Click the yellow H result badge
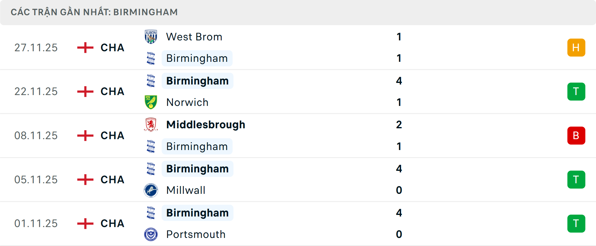 [576, 48]
